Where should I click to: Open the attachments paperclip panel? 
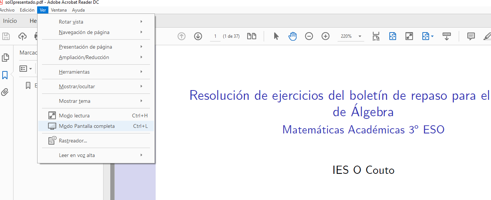pyautogui.click(x=5, y=92)
